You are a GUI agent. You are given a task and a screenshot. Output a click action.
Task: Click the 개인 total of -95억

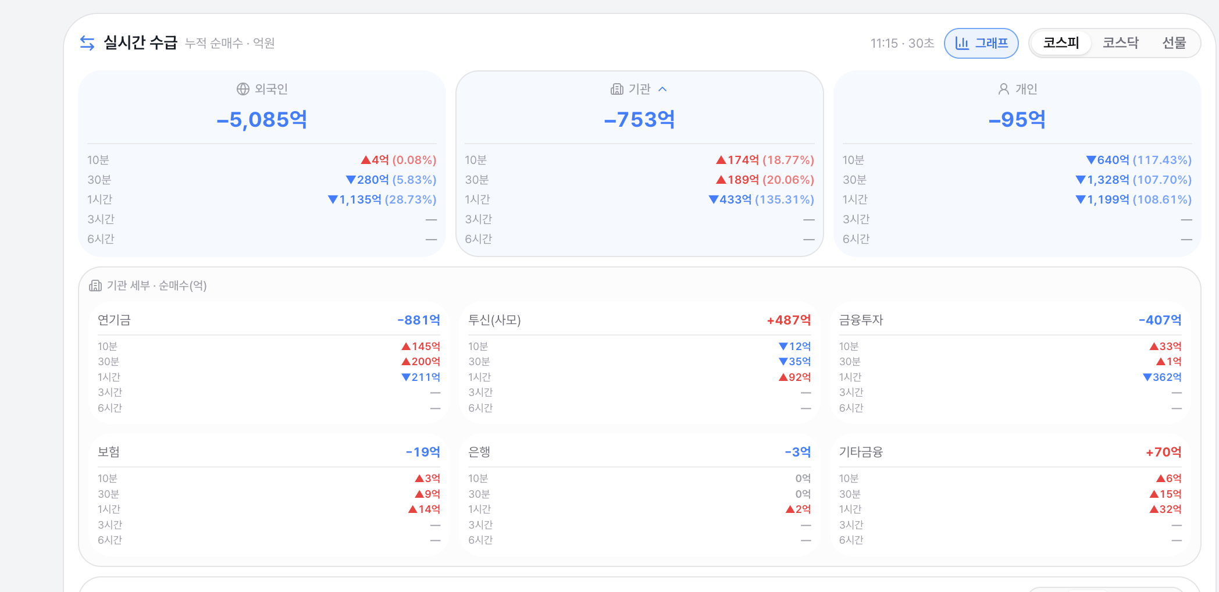click(x=1017, y=119)
